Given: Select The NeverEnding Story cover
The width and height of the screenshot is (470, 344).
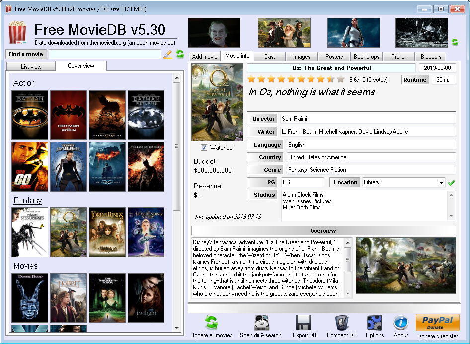Looking at the screenshot, I should [x=146, y=232].
